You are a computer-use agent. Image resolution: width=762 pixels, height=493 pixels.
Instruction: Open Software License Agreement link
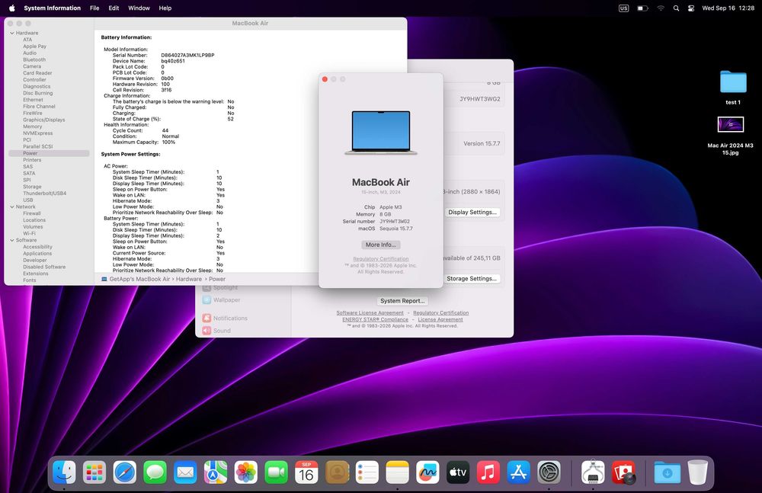pyautogui.click(x=370, y=312)
